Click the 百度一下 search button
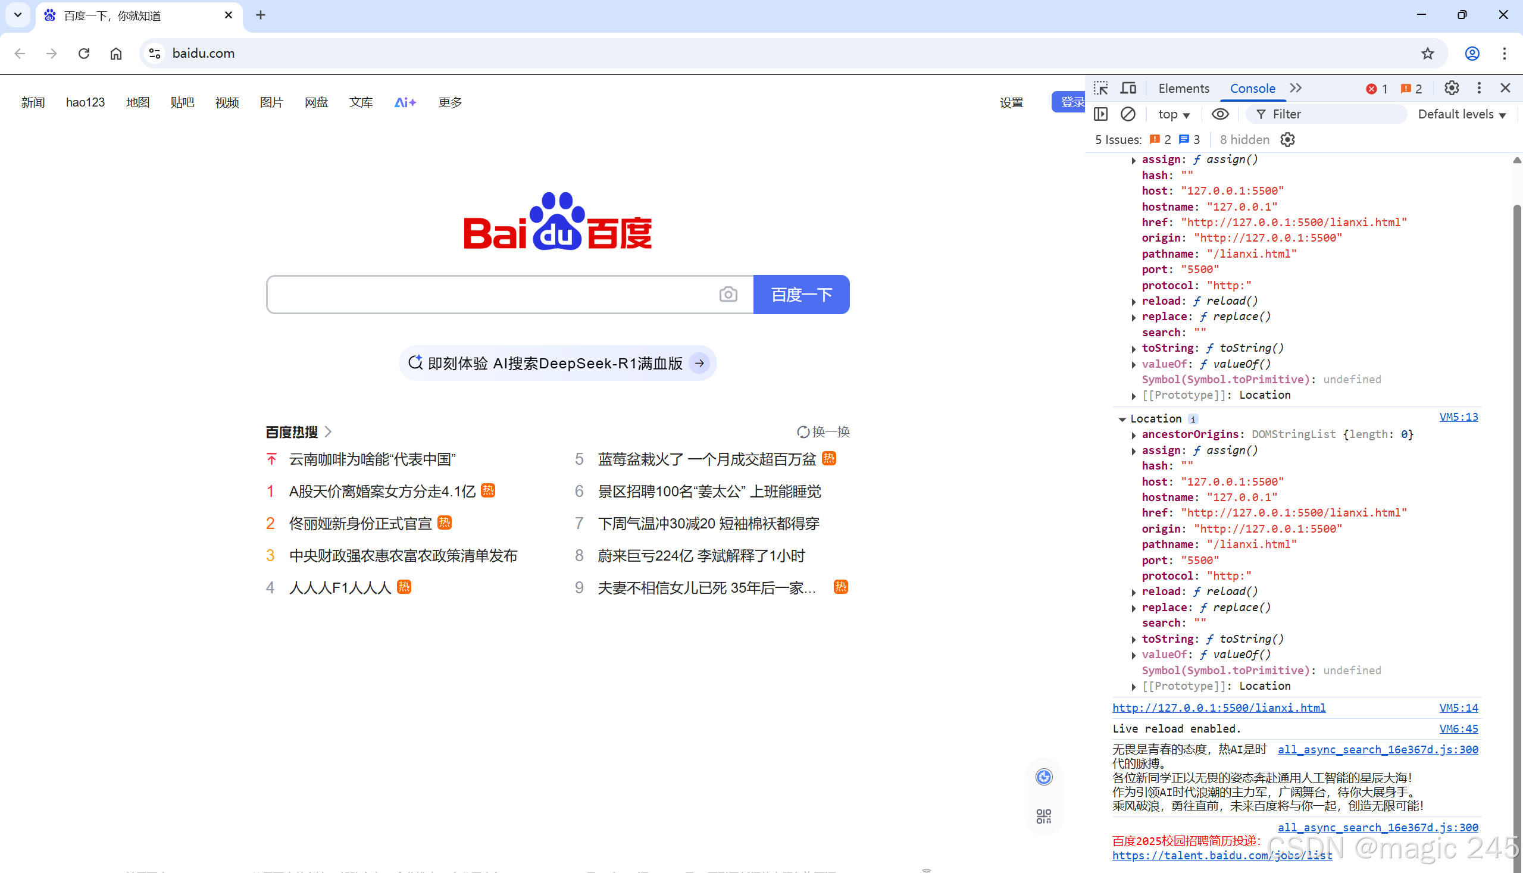 click(801, 295)
